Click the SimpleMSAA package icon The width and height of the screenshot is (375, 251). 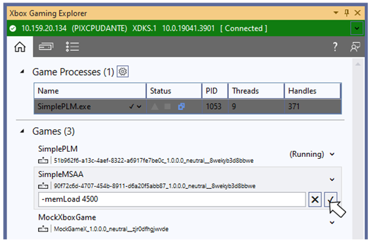pyautogui.click(x=43, y=186)
